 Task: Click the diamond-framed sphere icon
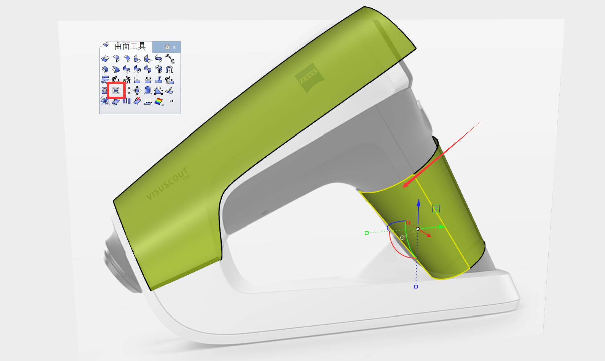tap(137, 91)
